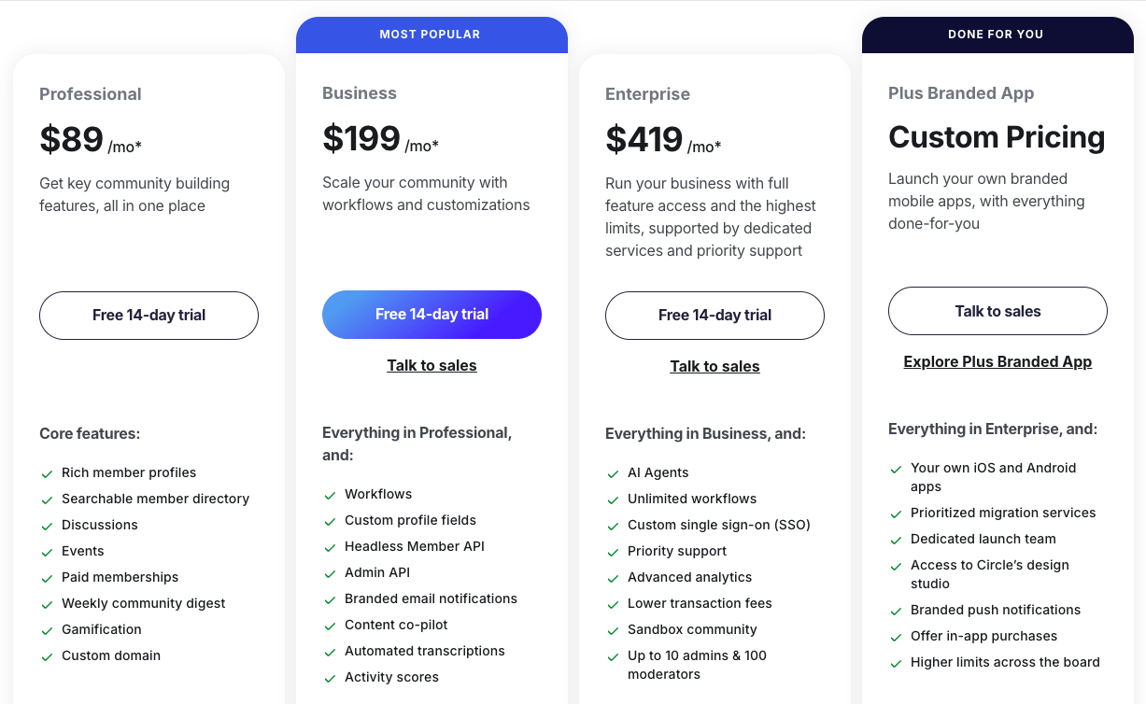Click the checkmark beside Sandbox community

613,629
